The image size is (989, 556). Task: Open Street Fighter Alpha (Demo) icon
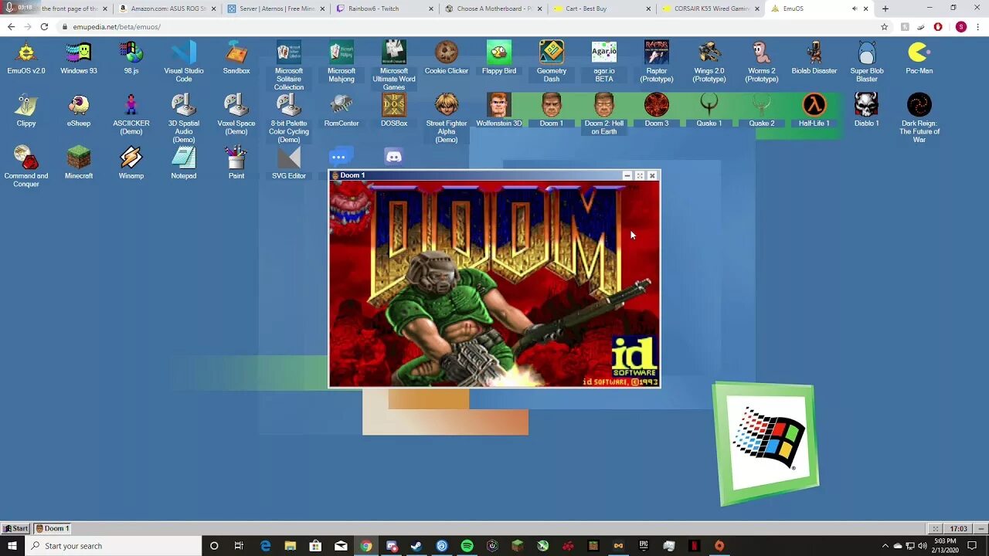pos(447,118)
